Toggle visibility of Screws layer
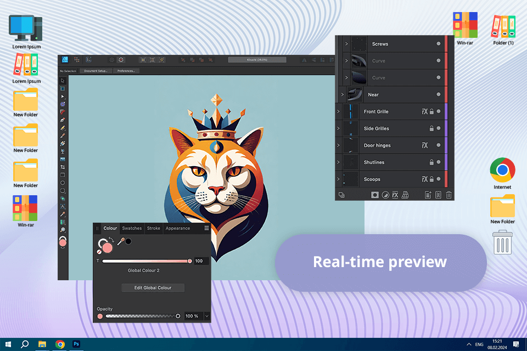Screen dimensions: 527x351 (x=438, y=44)
